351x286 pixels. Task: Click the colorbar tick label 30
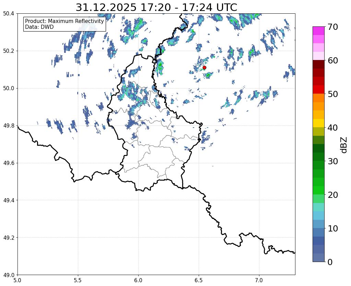point(333,161)
